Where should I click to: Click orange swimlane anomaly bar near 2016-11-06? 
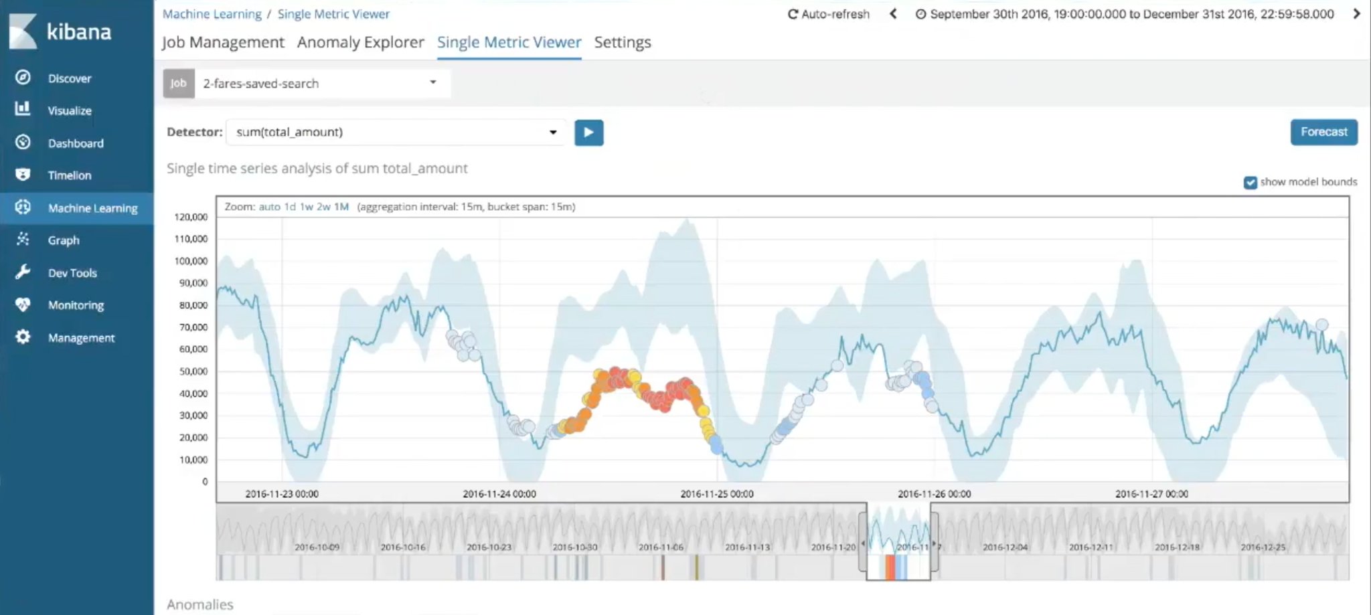(x=663, y=567)
